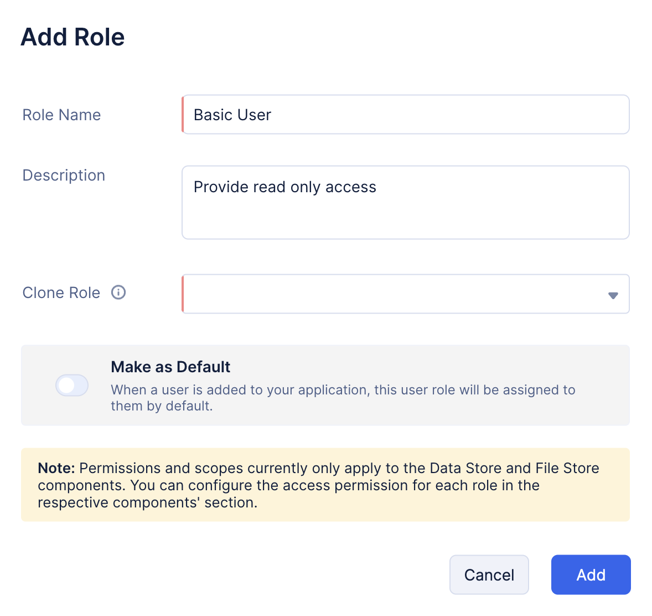Click into the Description text area
The image size is (652, 616).
point(405,202)
